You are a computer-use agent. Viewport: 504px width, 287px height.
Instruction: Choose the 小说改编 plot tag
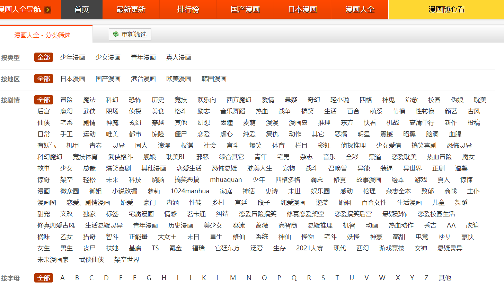[124, 191]
